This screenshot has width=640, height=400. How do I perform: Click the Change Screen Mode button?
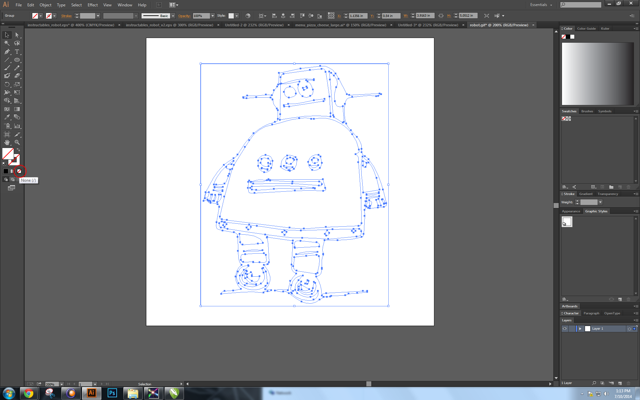pos(11,188)
